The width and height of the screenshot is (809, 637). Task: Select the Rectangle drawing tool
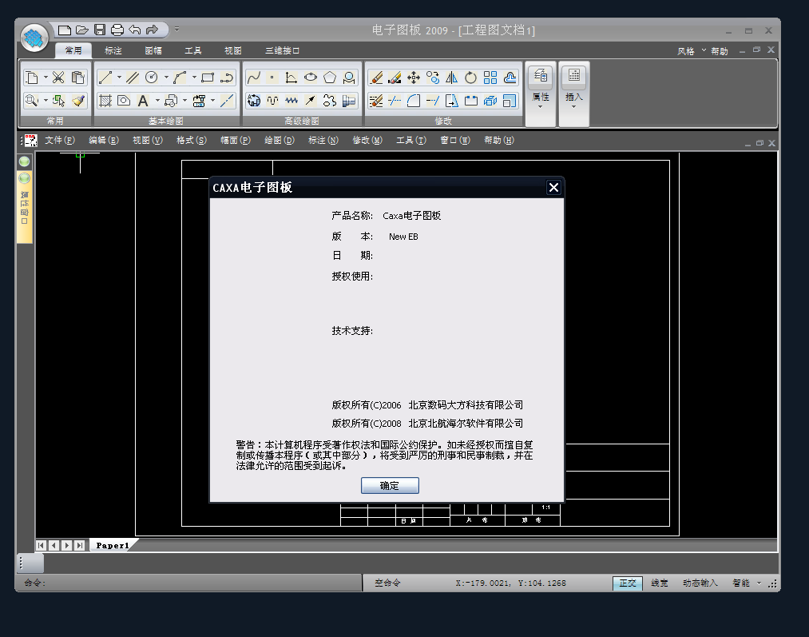coord(208,78)
